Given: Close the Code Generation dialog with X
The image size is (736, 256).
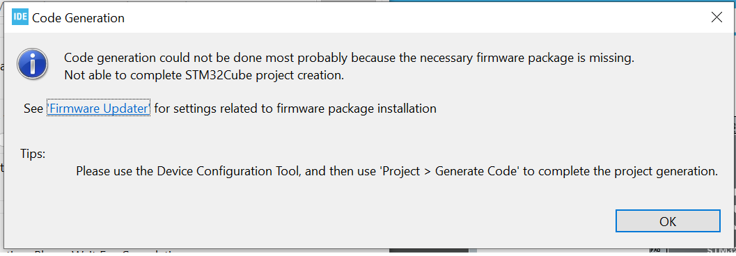Looking at the screenshot, I should [717, 17].
